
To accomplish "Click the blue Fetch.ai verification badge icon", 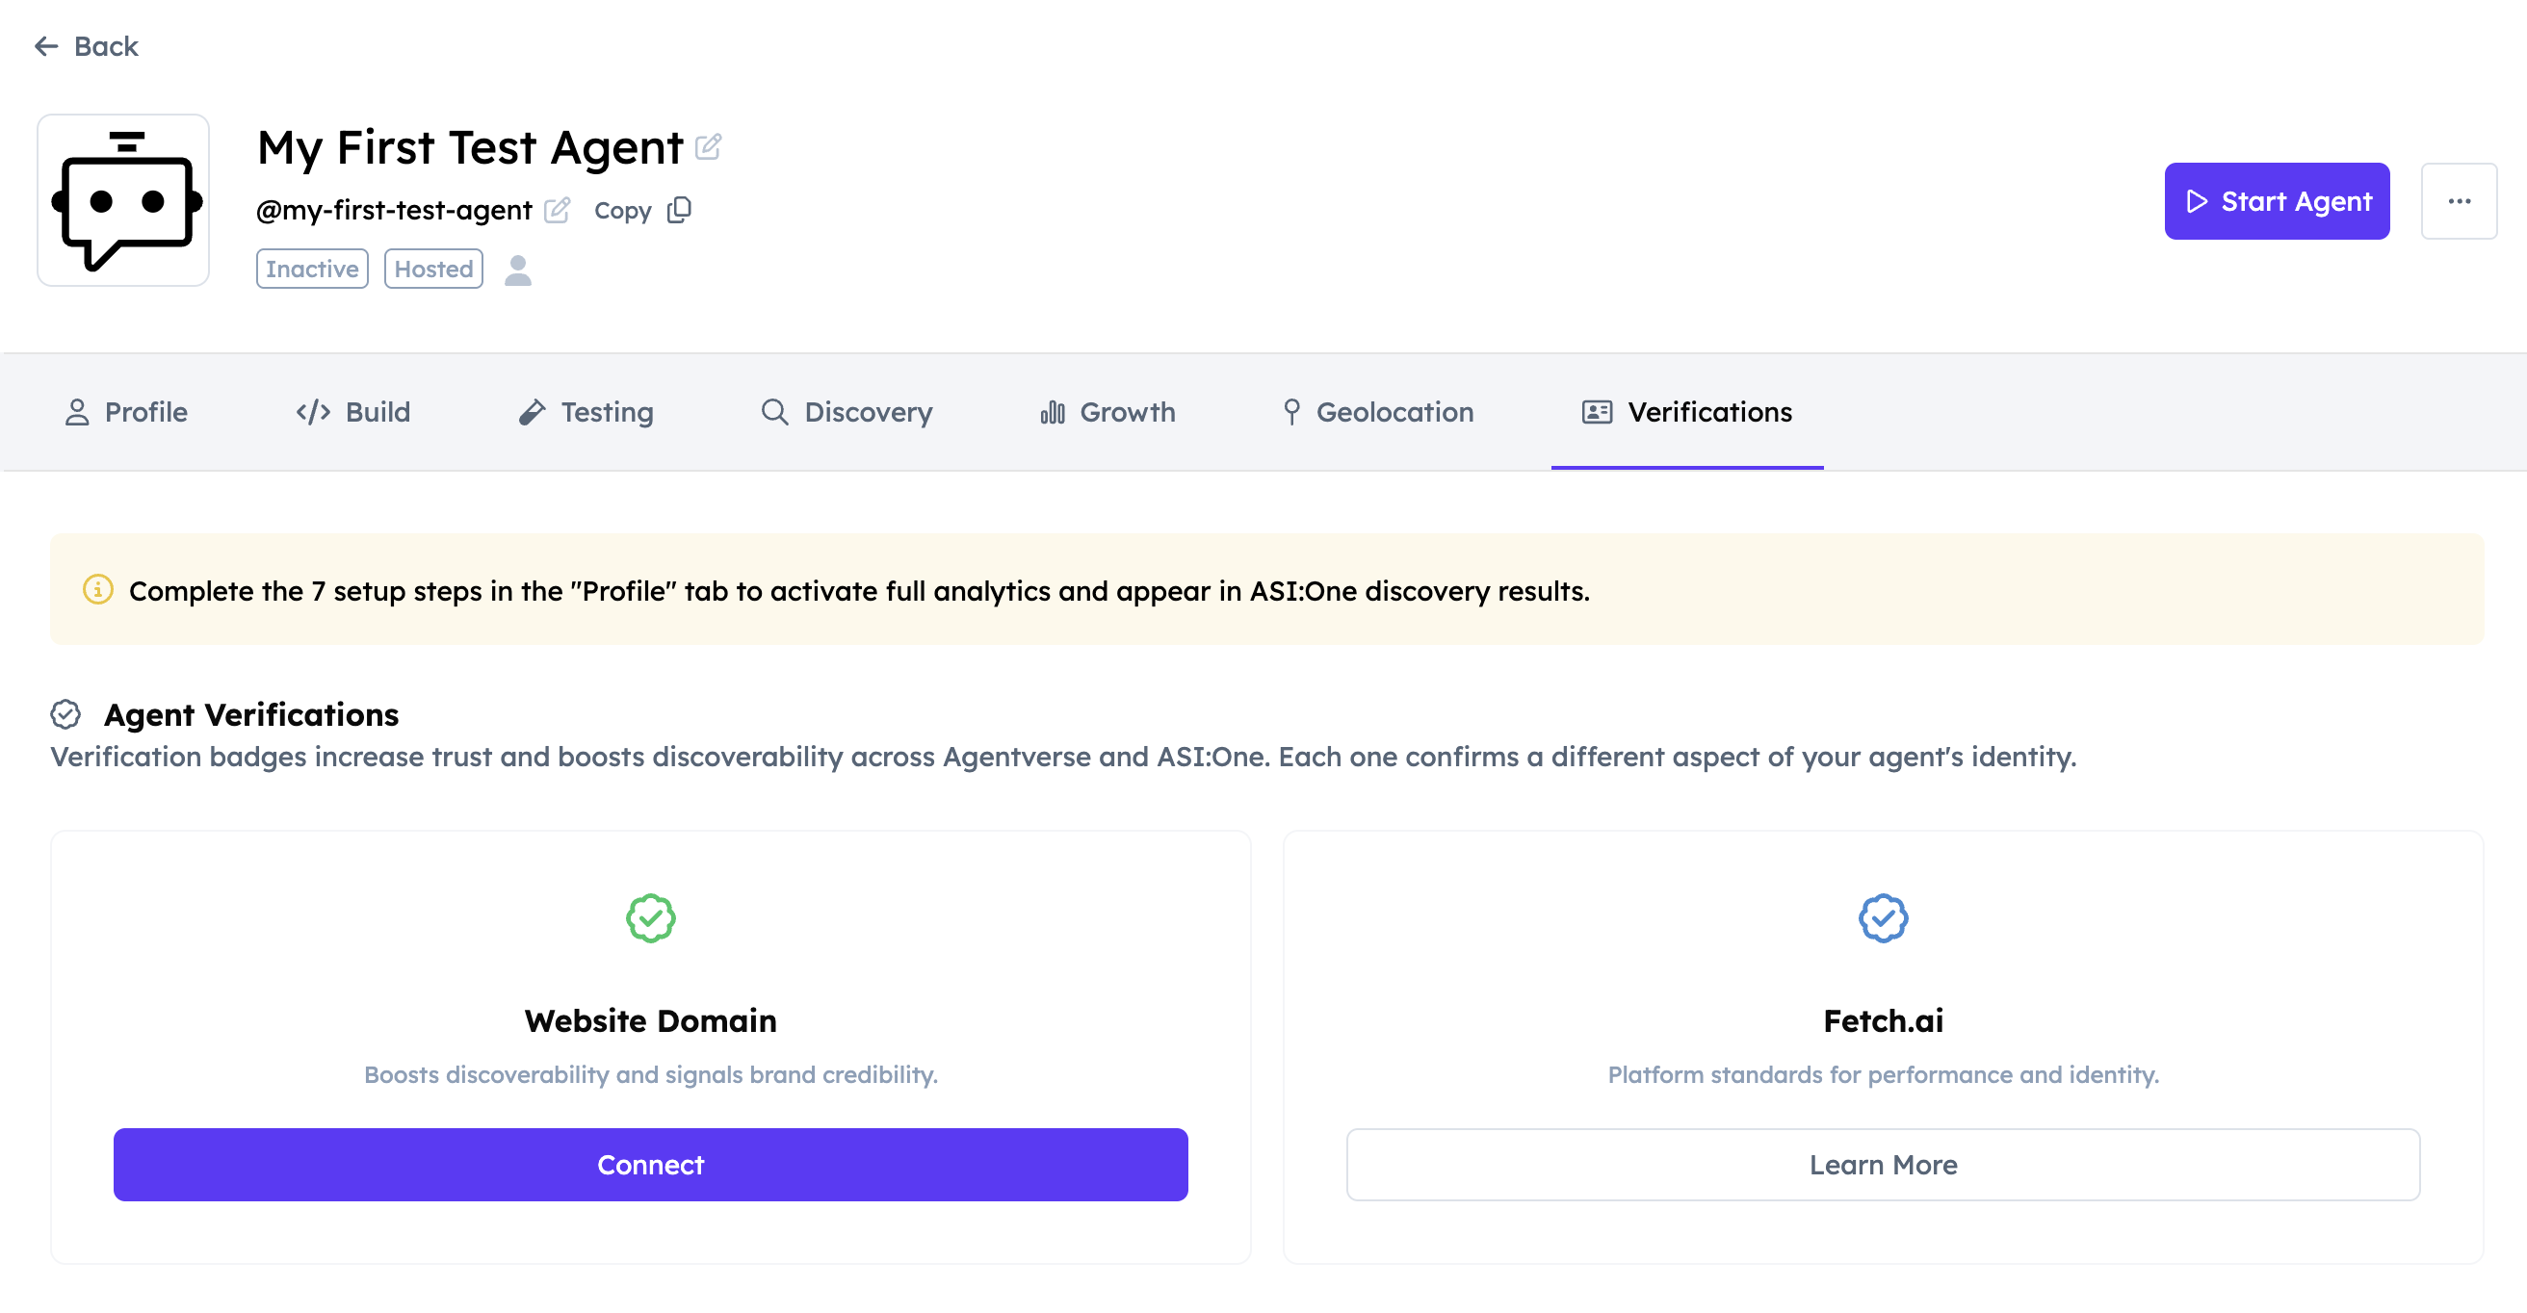I will (1882, 917).
